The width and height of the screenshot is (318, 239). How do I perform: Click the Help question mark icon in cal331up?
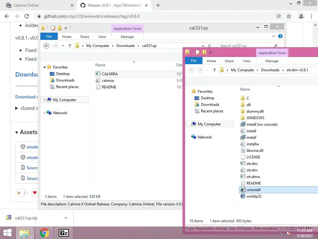point(280,36)
